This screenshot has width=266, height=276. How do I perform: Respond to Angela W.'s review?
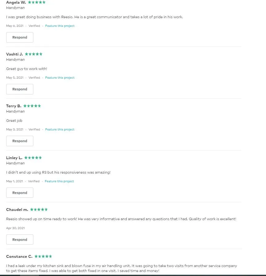point(20,37)
